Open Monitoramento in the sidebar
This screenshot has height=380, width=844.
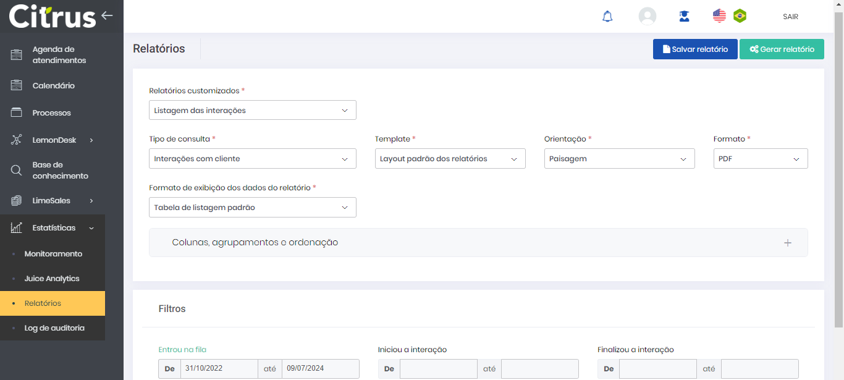pos(53,254)
